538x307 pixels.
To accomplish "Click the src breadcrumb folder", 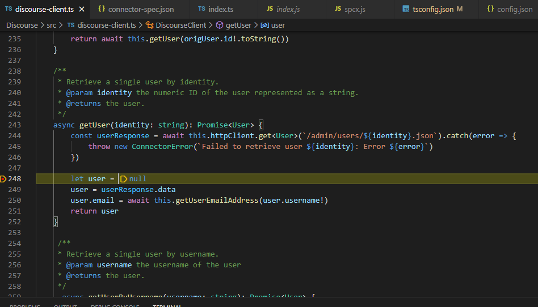I will (x=52, y=25).
